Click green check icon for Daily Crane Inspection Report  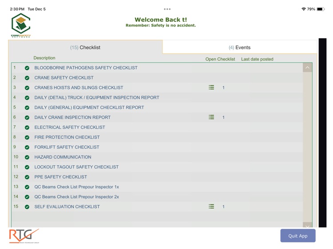[x=27, y=117]
